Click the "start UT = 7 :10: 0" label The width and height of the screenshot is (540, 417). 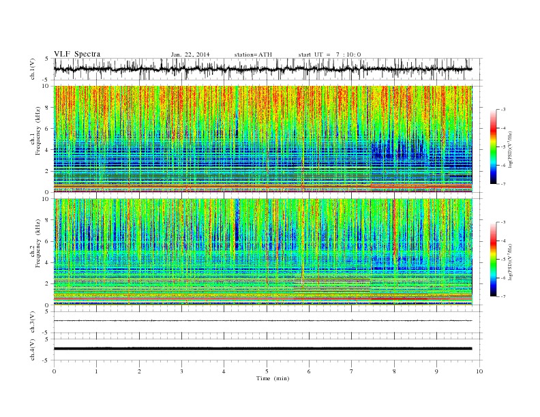coord(329,55)
